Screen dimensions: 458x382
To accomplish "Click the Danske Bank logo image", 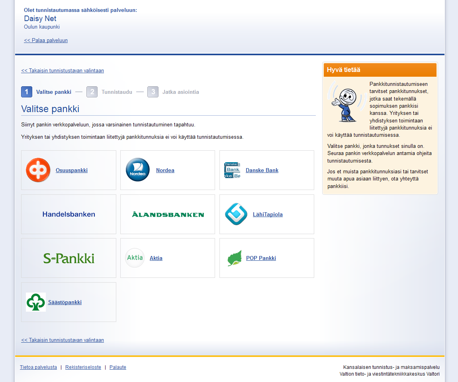I will (232, 170).
